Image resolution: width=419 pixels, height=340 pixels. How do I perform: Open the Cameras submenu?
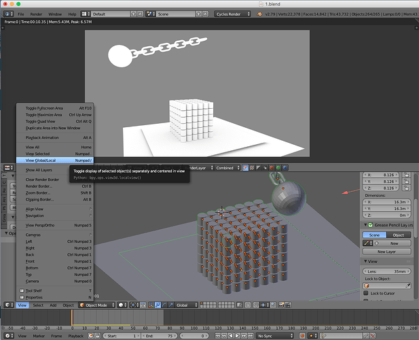pos(55,235)
